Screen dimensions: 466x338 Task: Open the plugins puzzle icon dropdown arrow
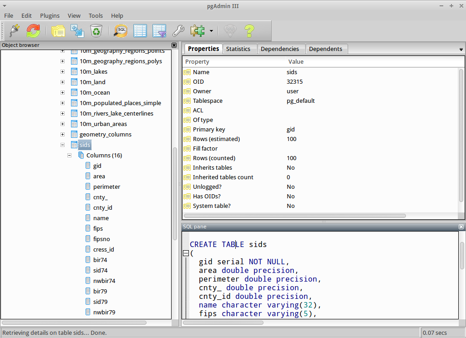pos(211,31)
